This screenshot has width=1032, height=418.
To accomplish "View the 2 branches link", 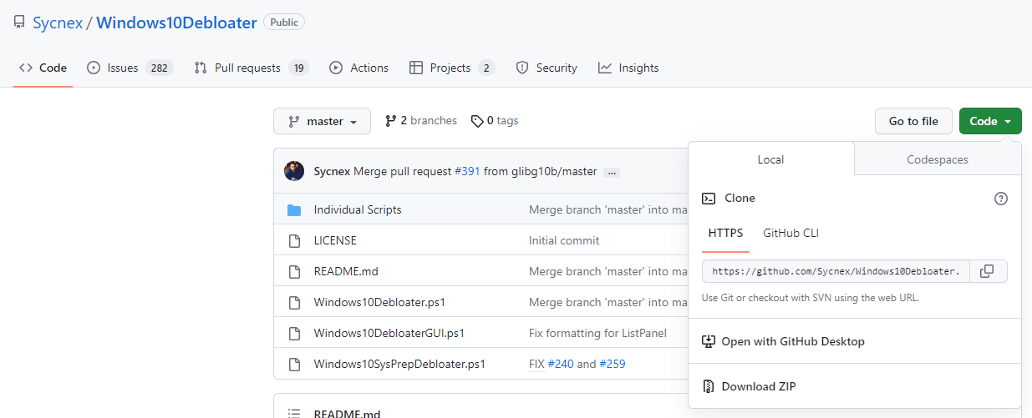I will [421, 121].
